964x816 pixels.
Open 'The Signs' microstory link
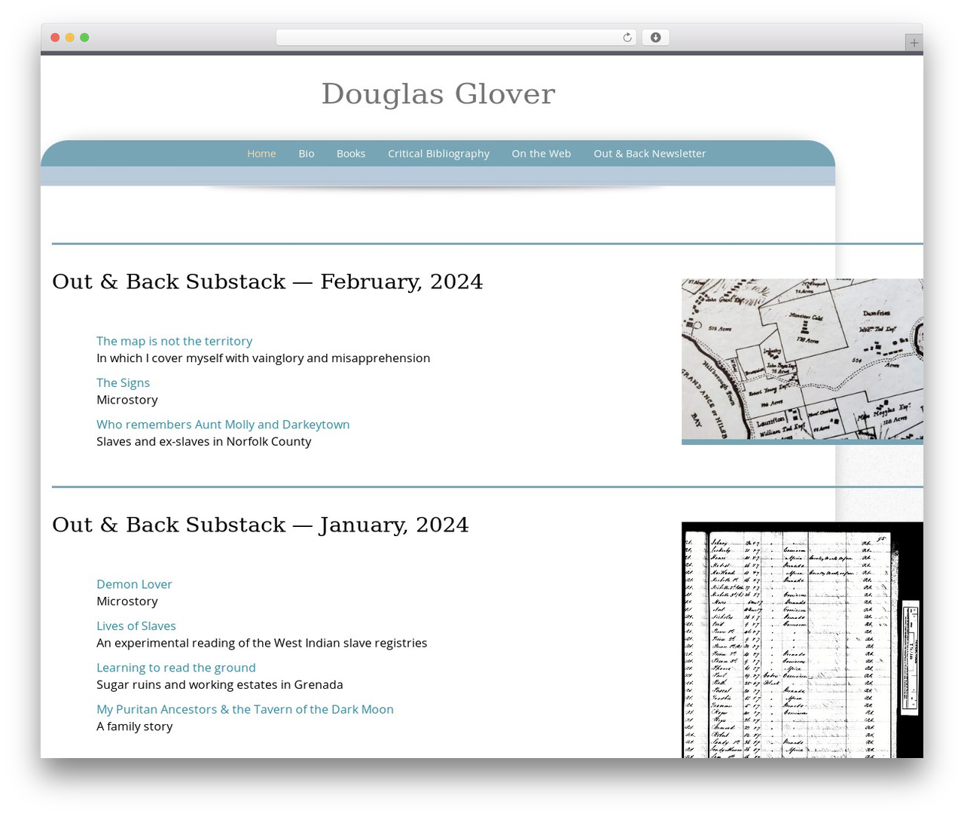pos(123,382)
